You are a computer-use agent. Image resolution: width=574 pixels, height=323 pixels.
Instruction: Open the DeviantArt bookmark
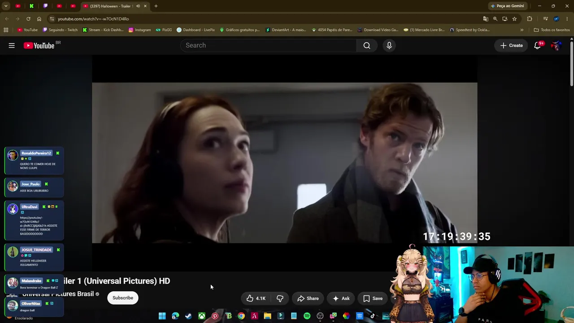tap(286, 30)
